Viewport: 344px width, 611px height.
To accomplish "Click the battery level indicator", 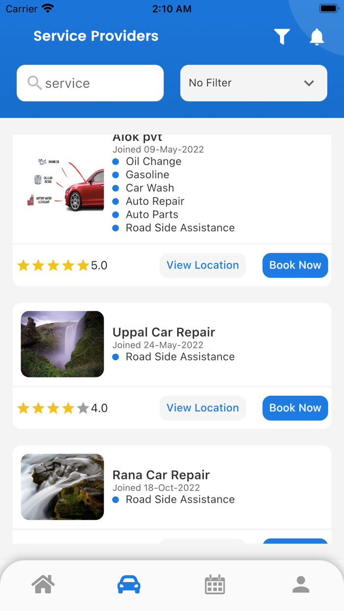I will coord(329,8).
